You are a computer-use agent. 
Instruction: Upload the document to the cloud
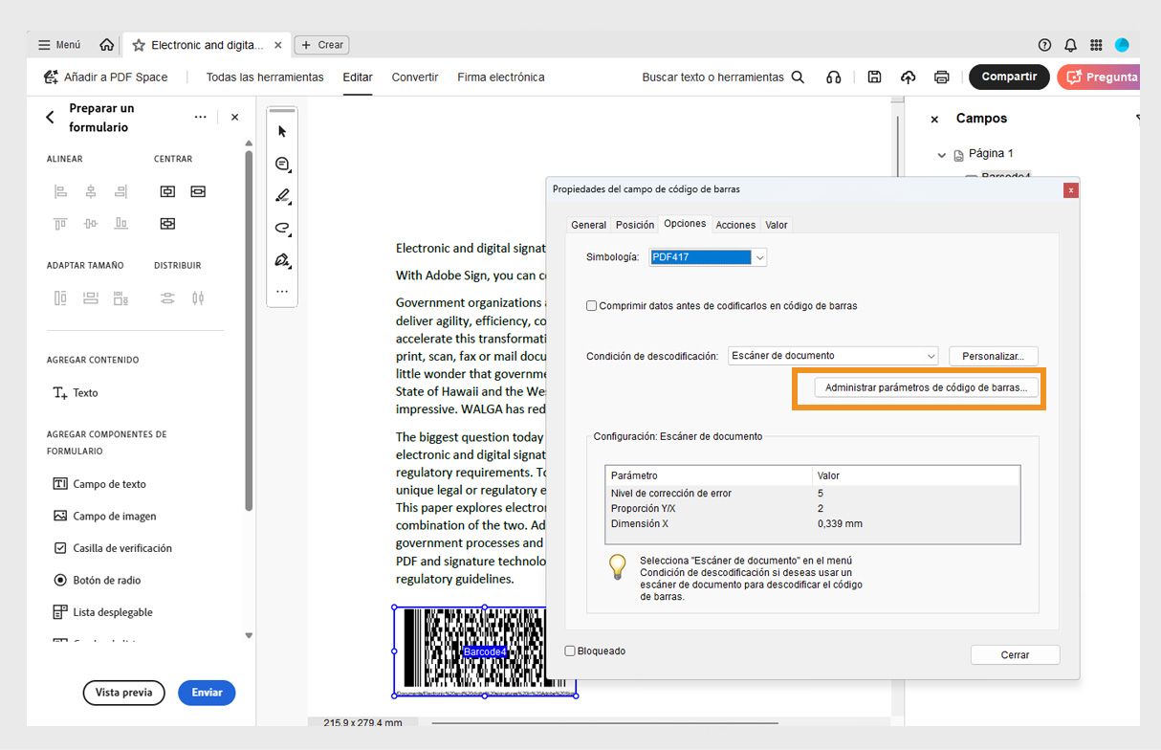(908, 77)
